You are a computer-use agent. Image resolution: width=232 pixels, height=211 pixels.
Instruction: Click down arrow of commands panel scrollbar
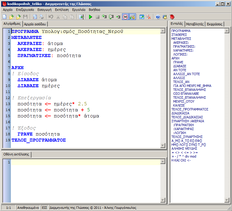[227, 200]
